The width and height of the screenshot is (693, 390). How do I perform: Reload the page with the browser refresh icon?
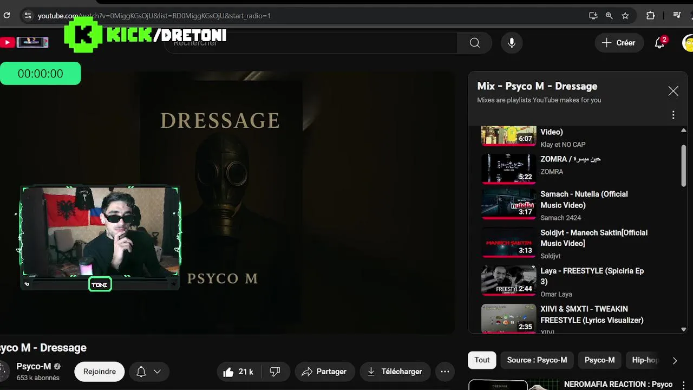(6, 16)
